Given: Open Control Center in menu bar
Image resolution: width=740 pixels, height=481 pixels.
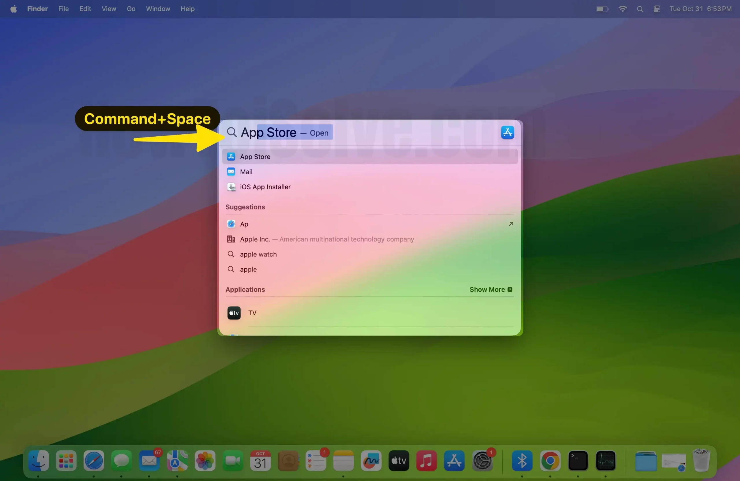Looking at the screenshot, I should (657, 9).
